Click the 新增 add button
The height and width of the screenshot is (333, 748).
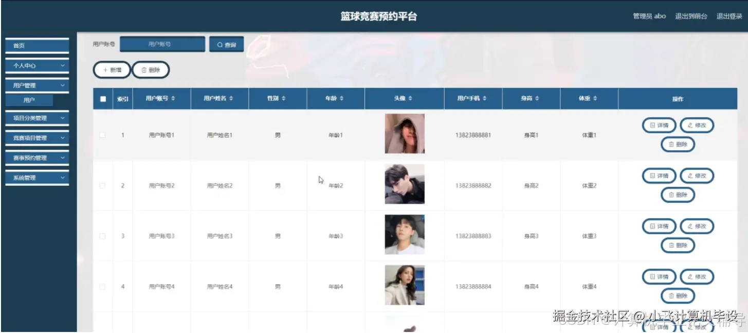click(112, 70)
